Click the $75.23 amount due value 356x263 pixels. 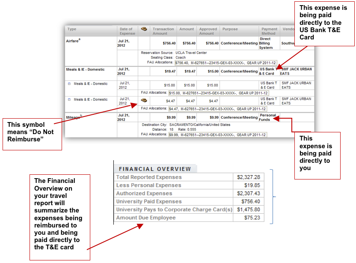252,218
